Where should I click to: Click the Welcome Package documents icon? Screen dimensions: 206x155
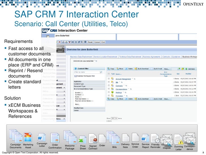click(x=70, y=137)
